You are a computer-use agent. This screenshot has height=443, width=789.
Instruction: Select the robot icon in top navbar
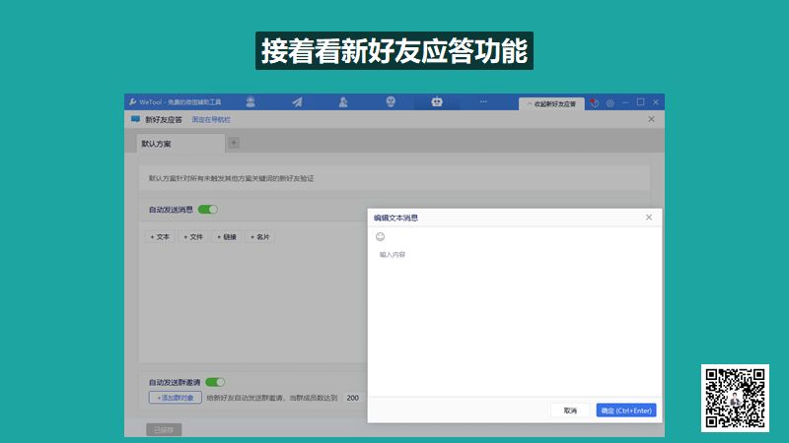pyautogui.click(x=437, y=101)
